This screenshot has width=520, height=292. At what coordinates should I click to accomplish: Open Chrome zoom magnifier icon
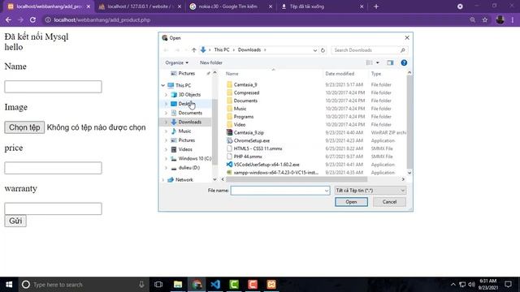pos(473,19)
